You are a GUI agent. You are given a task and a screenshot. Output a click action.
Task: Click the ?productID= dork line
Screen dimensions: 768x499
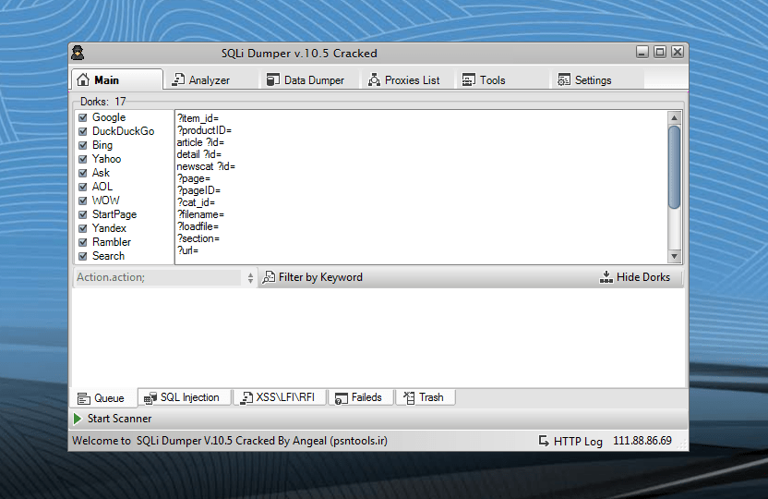pos(204,130)
